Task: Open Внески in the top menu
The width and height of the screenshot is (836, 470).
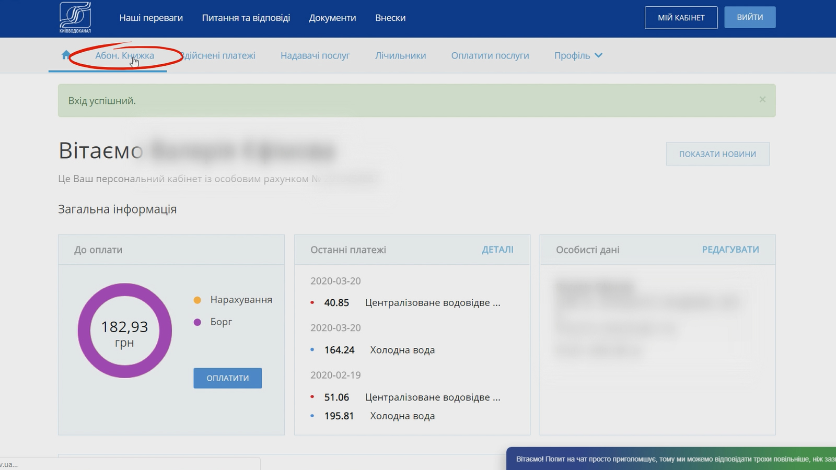Action: (x=390, y=18)
